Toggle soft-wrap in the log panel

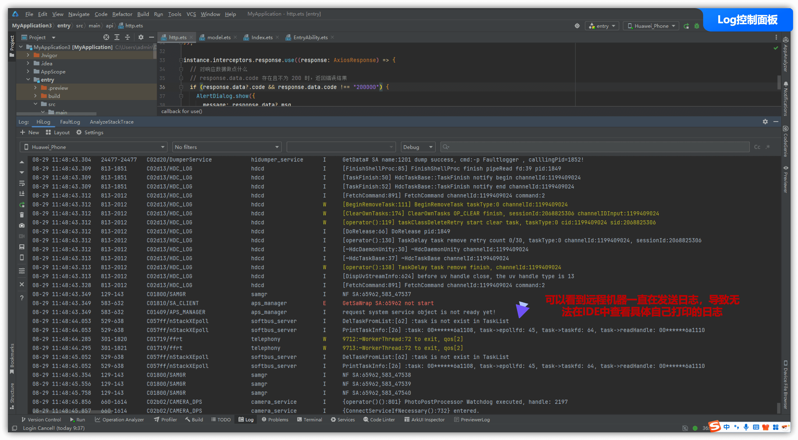point(22,183)
